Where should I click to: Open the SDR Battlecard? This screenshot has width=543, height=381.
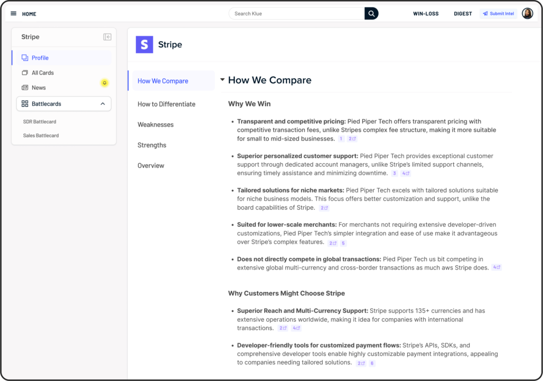(x=40, y=122)
